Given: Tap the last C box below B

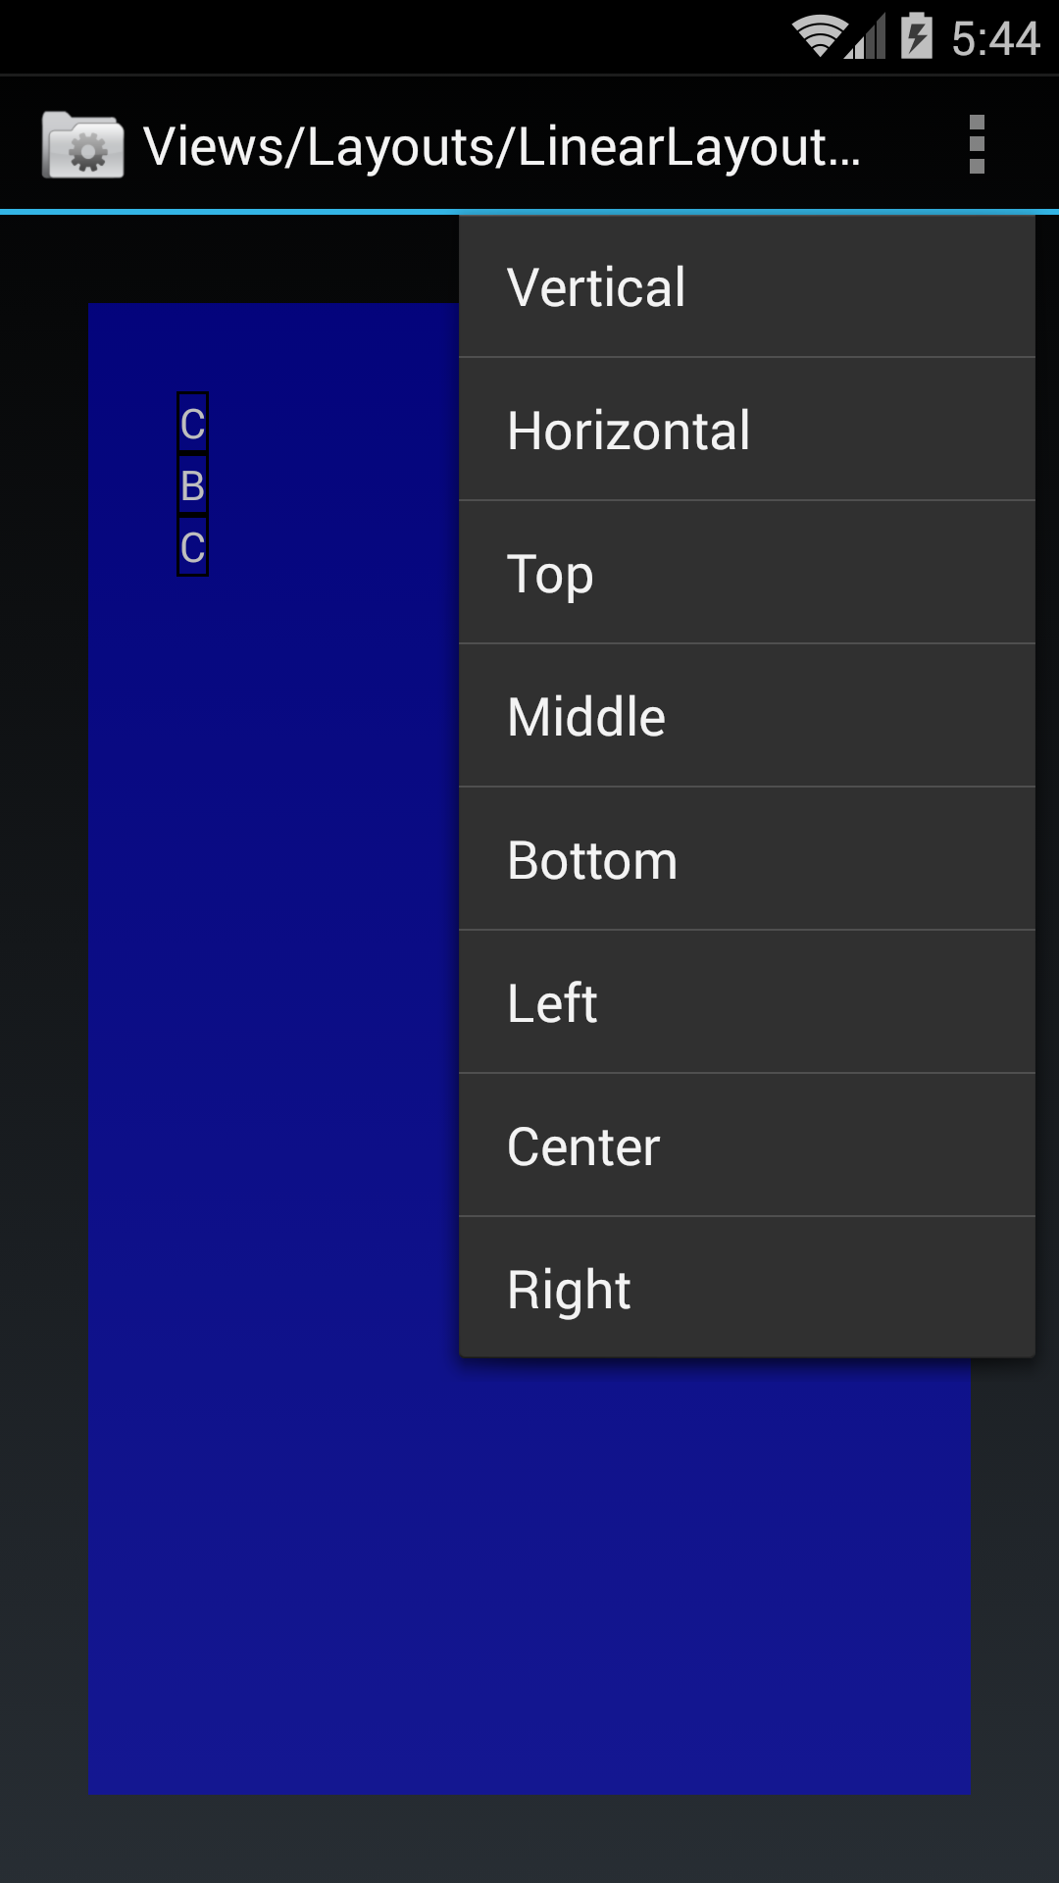Looking at the screenshot, I should (x=192, y=546).
